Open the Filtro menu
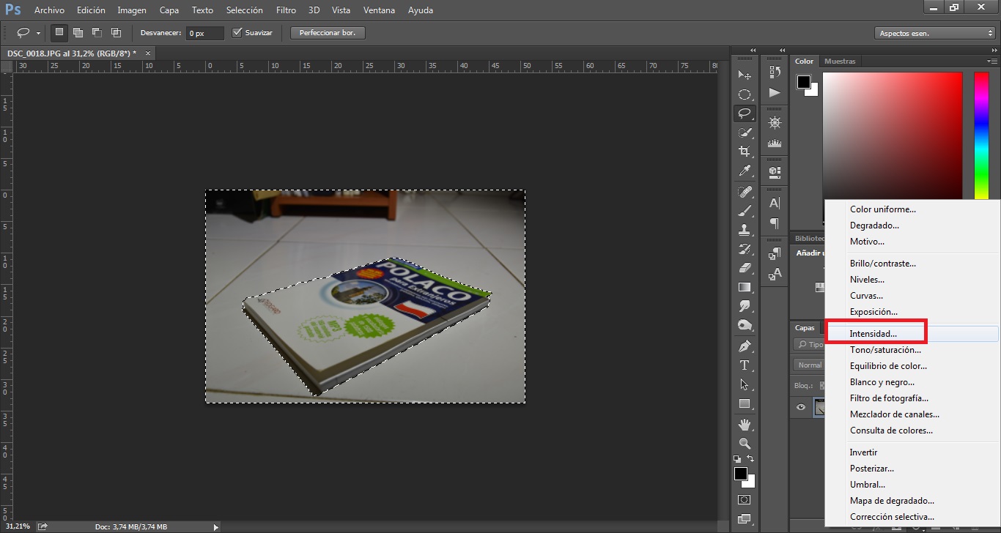 click(x=286, y=10)
